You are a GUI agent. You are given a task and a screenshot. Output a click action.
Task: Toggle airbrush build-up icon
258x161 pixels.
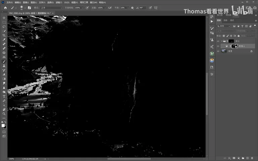pyautogui.click(x=110, y=8)
